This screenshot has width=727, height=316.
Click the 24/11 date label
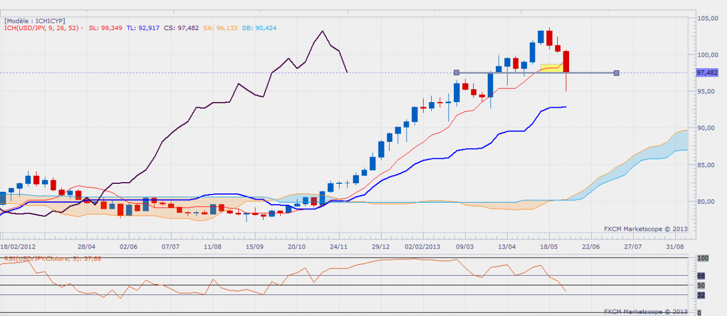pyautogui.click(x=339, y=247)
